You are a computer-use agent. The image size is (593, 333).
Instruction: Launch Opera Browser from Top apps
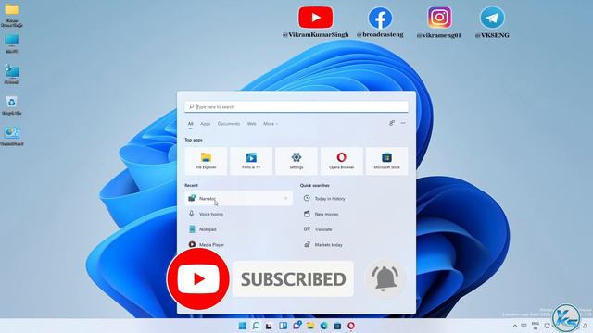point(342,161)
